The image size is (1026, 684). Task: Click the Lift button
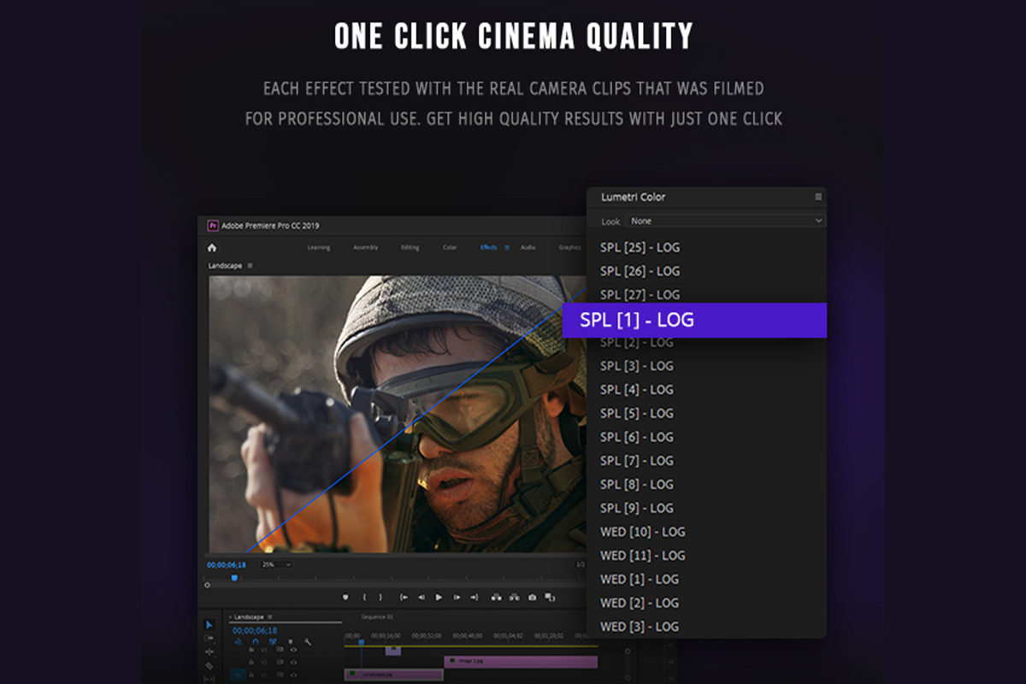click(x=496, y=597)
